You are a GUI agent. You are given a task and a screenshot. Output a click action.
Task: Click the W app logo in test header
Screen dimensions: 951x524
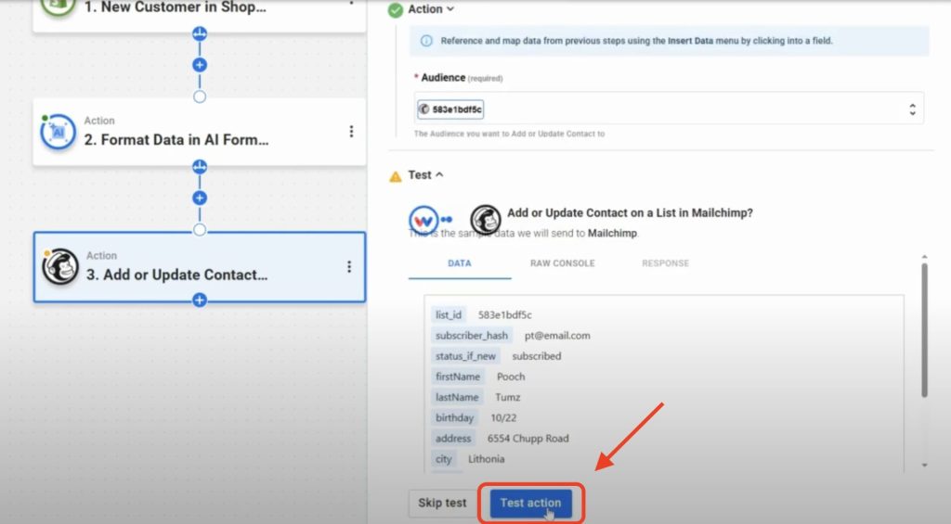[423, 220]
